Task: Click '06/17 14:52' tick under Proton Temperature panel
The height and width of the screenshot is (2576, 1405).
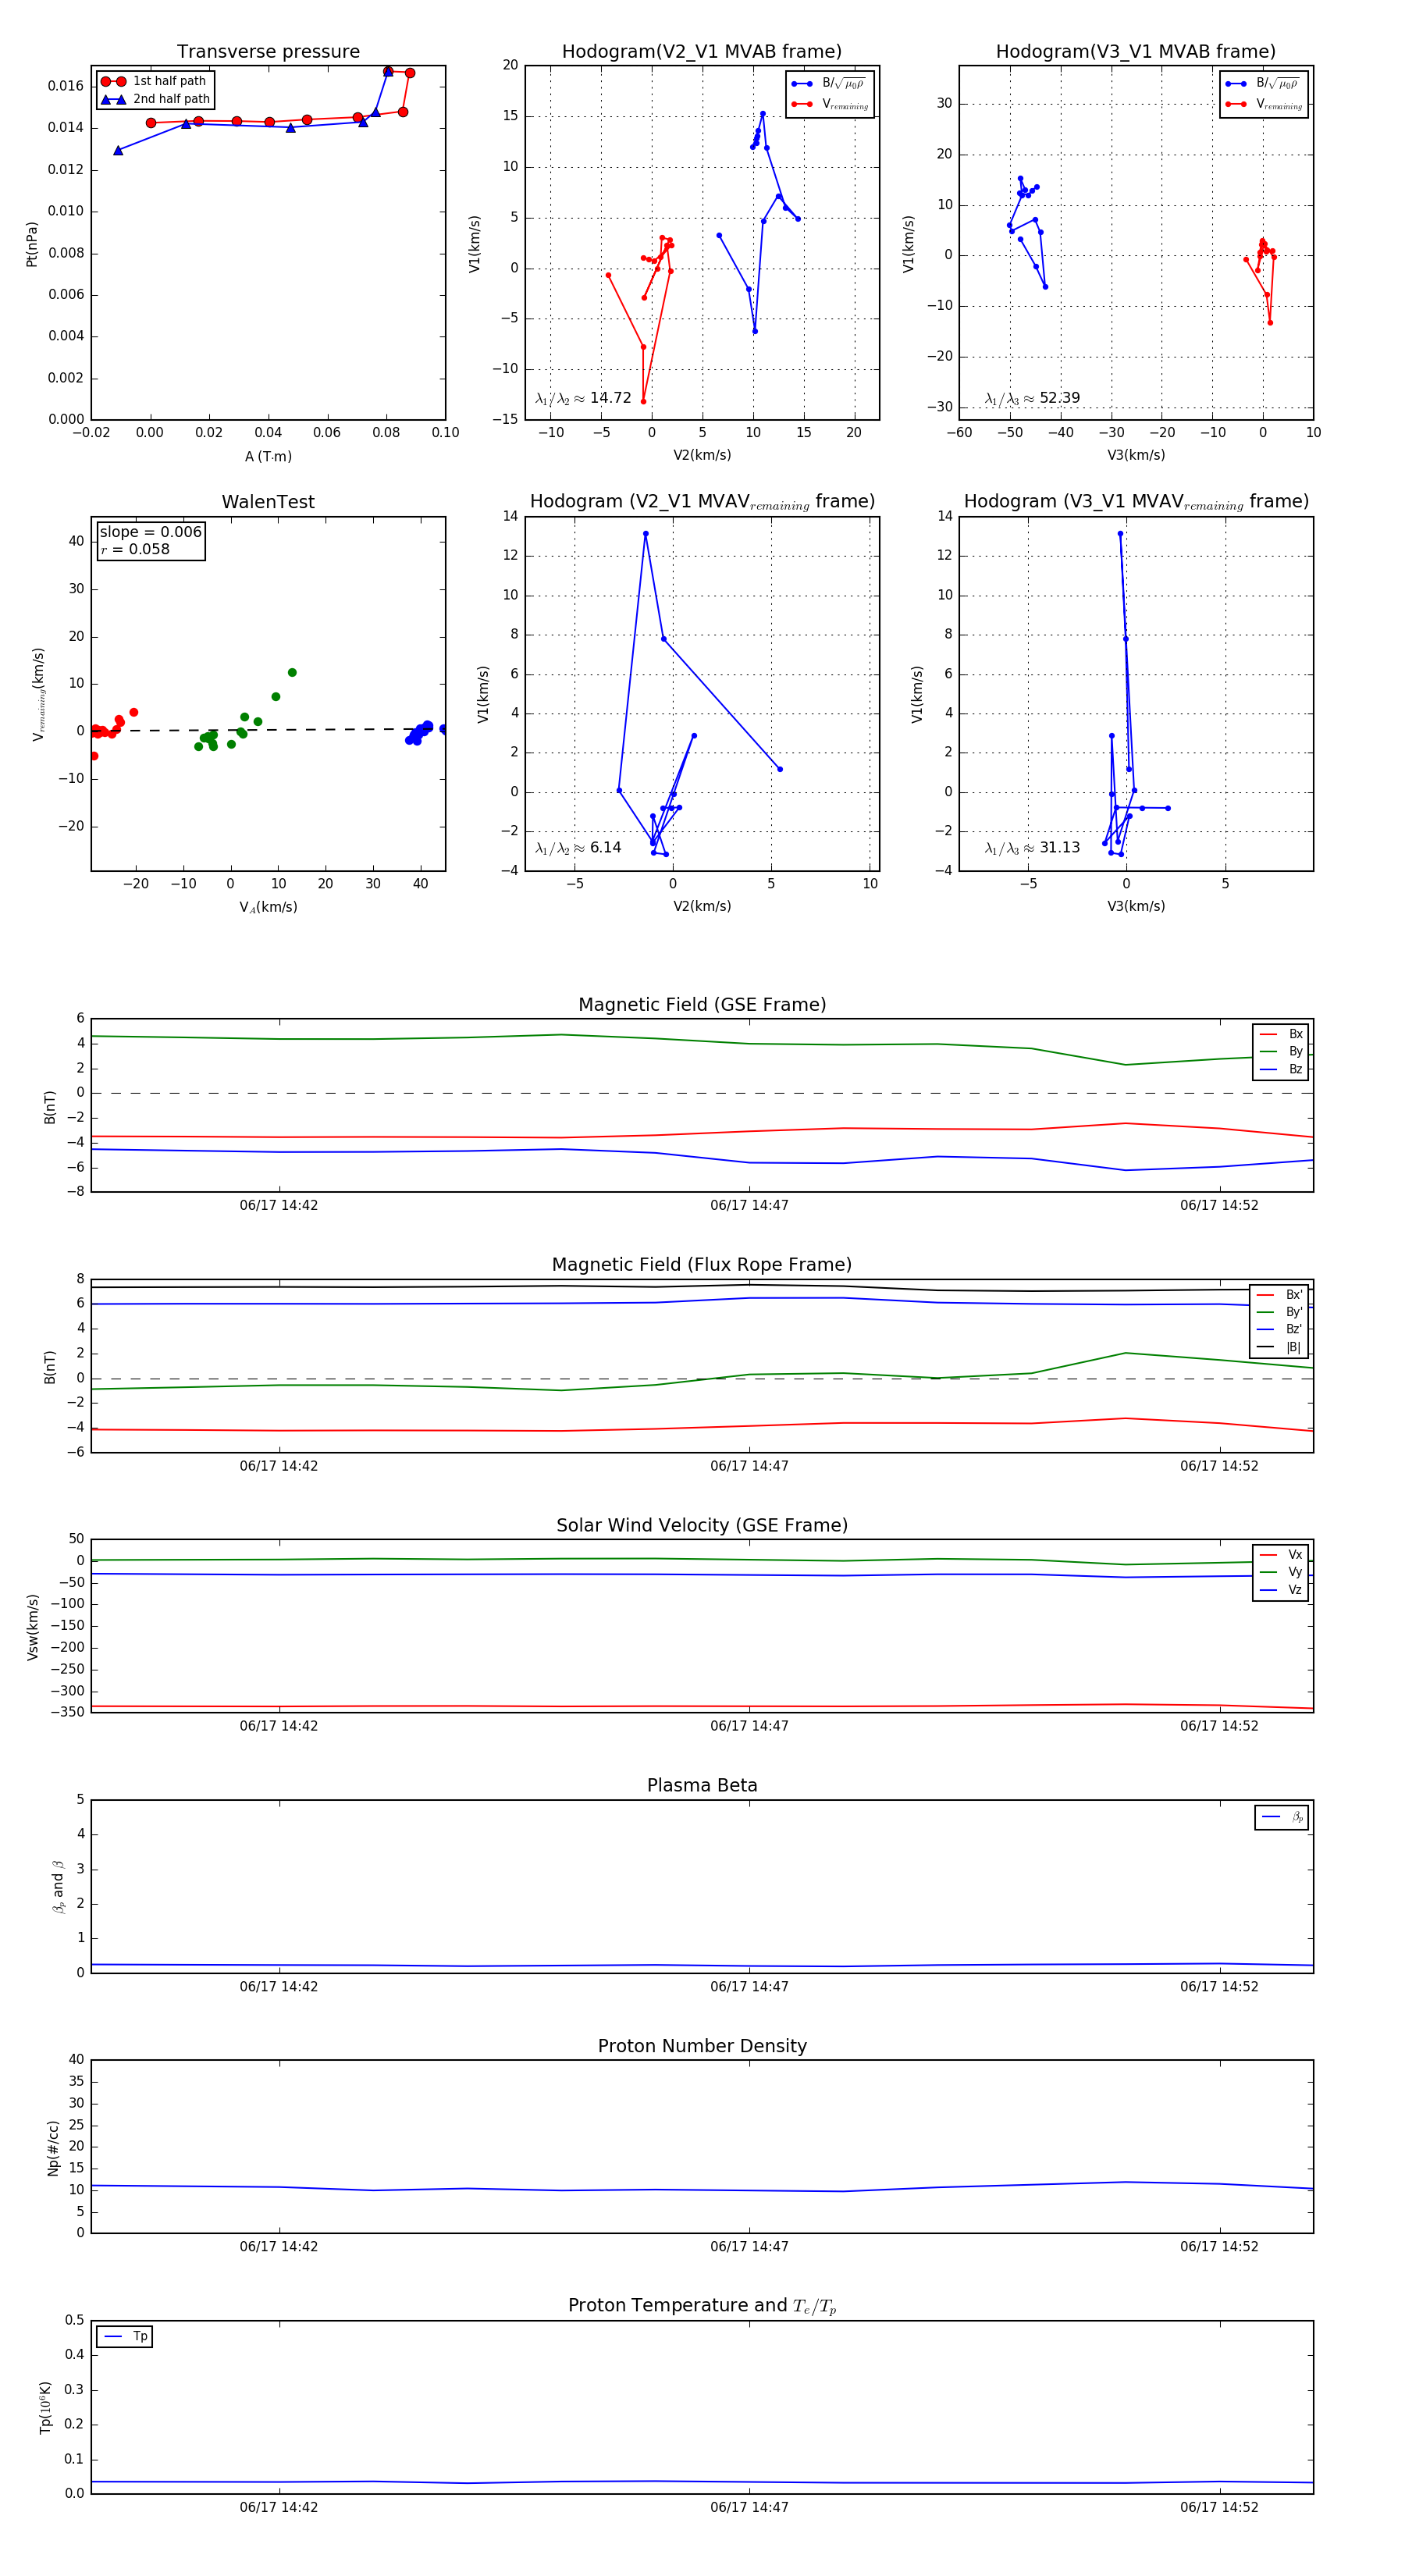Action: (x=1219, y=2507)
